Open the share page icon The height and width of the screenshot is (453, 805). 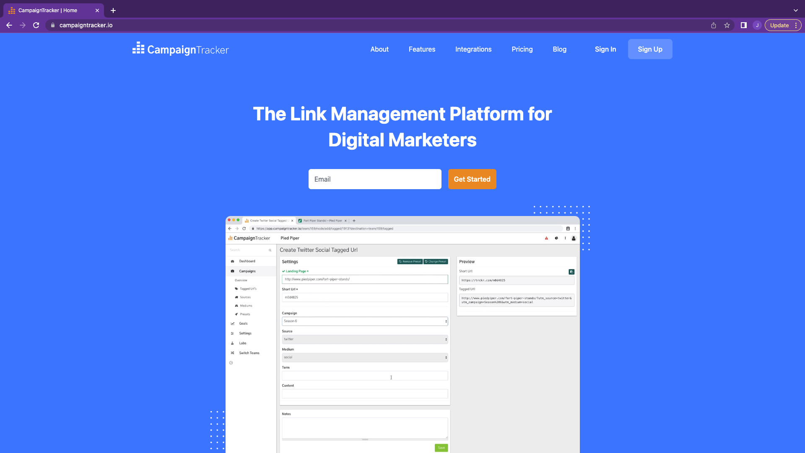(x=714, y=25)
